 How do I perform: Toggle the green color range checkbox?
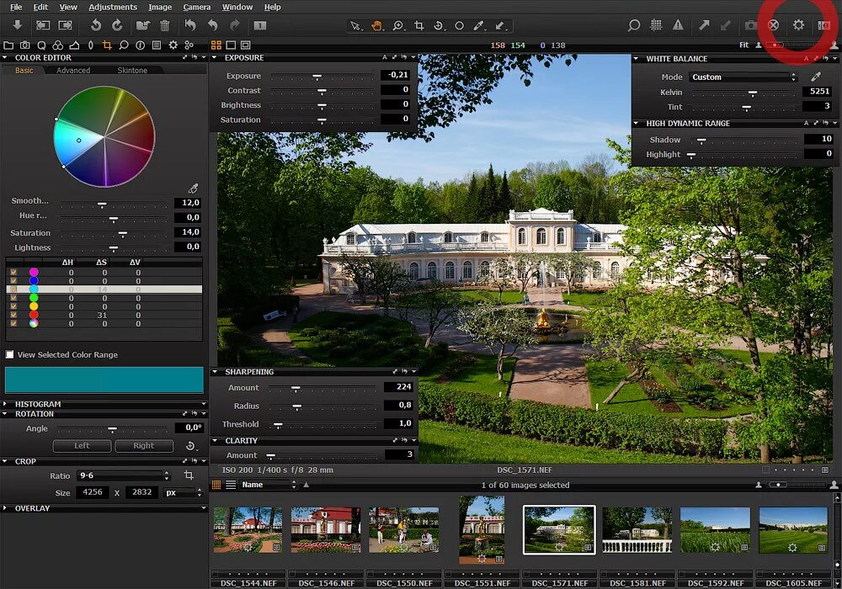pyautogui.click(x=13, y=297)
